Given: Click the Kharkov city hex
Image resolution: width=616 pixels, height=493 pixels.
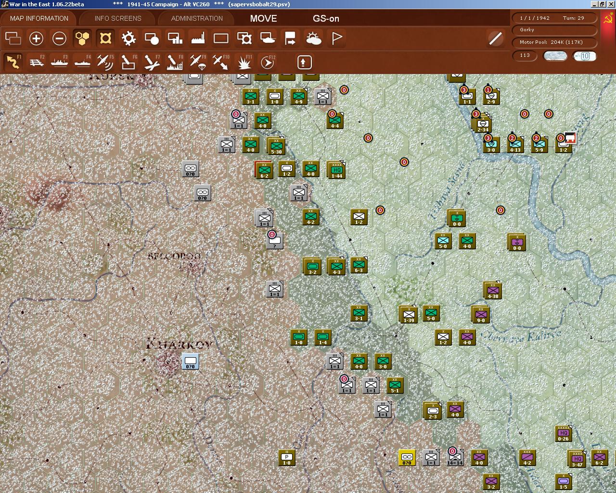Looking at the screenshot, I should [167, 361].
